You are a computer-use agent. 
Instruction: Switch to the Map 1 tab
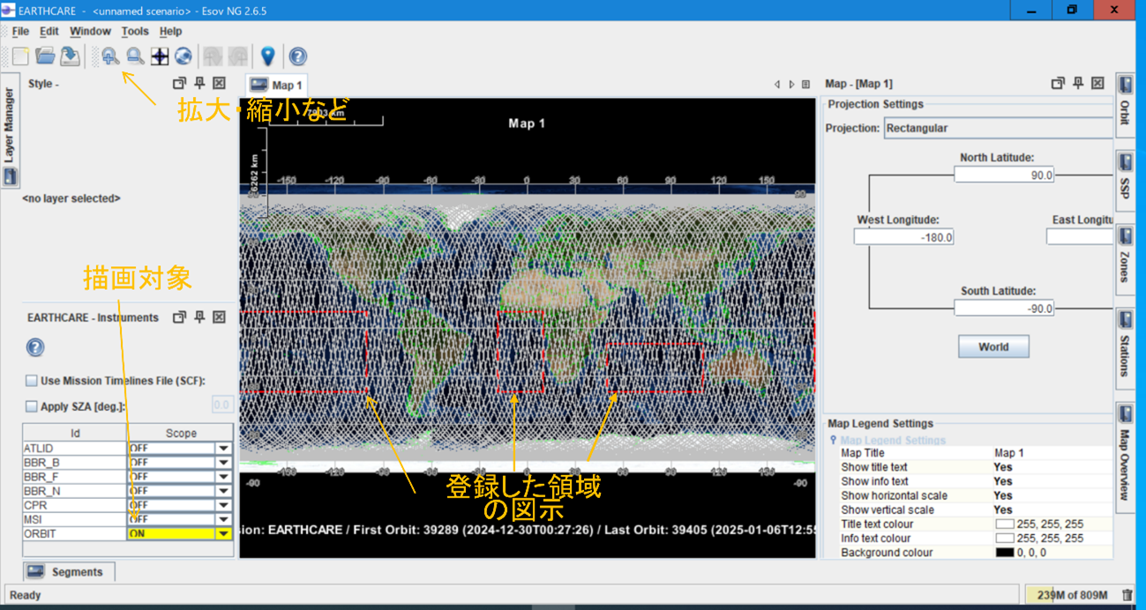click(276, 85)
